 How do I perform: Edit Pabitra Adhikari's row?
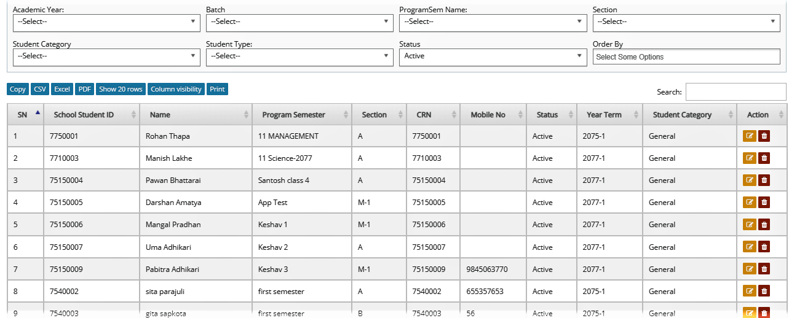click(x=750, y=269)
